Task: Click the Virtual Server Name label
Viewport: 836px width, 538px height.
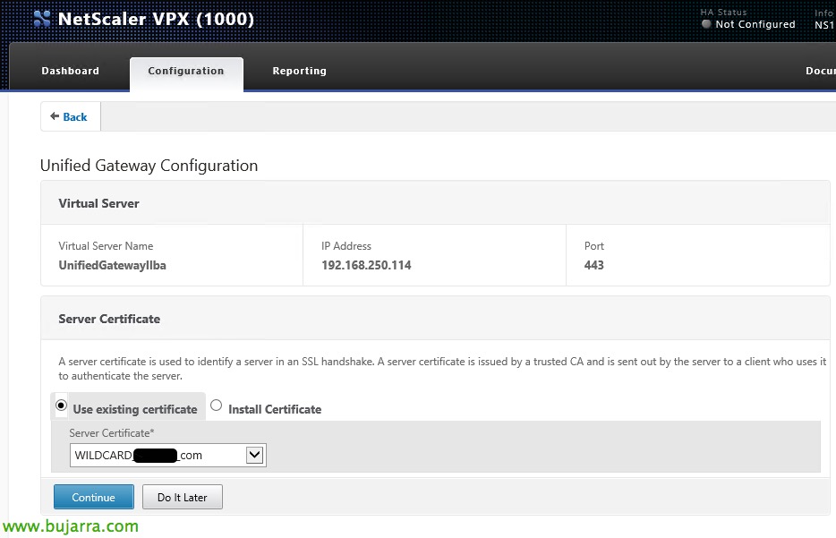Action: pos(107,246)
